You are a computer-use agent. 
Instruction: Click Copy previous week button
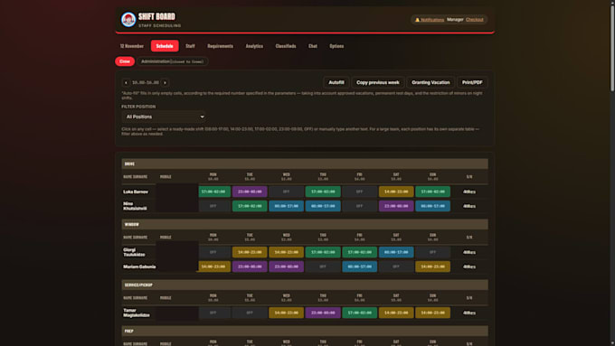378,83
